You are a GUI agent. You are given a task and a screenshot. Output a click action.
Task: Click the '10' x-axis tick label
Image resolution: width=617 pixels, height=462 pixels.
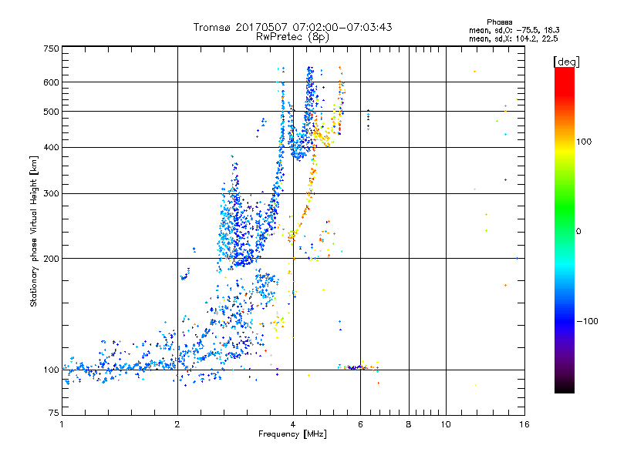click(446, 424)
